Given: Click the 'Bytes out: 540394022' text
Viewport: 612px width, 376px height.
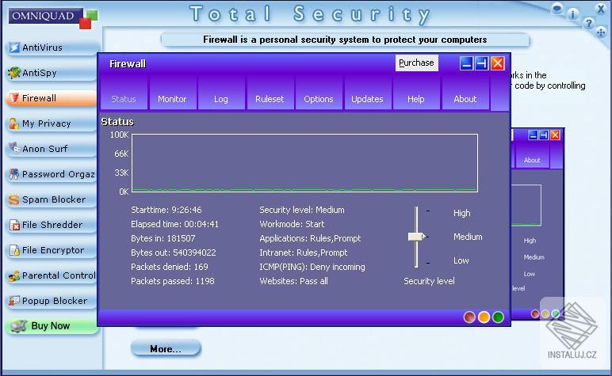Looking at the screenshot, I should 174,253.
